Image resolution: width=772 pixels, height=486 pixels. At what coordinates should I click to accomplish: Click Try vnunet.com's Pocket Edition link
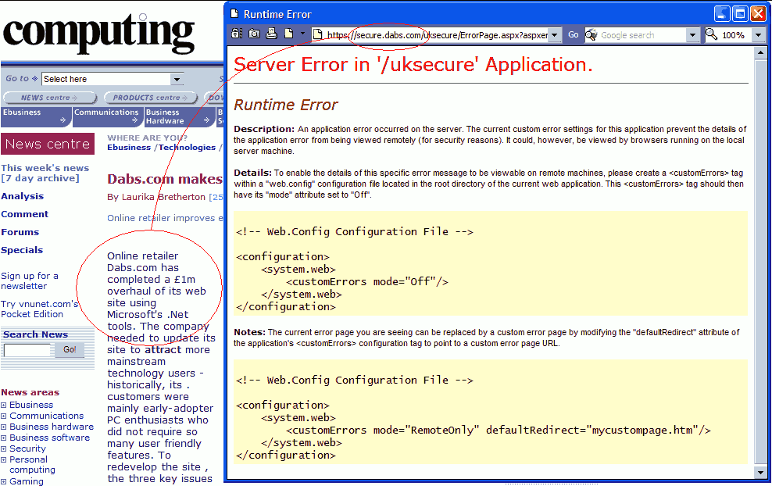point(39,309)
